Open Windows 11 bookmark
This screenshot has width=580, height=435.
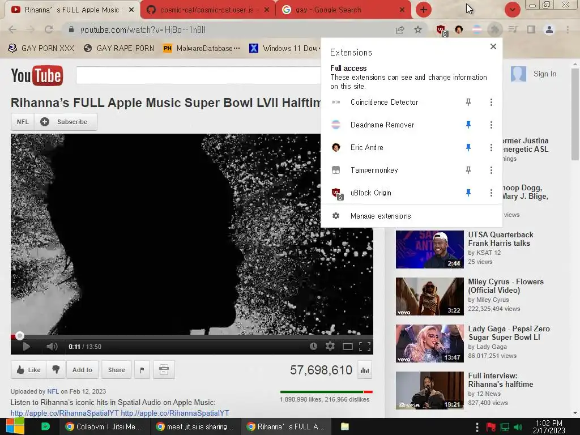click(284, 49)
